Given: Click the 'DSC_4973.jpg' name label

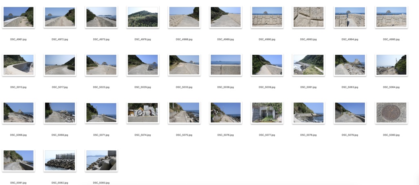Looking at the screenshot, I should (101, 40).
